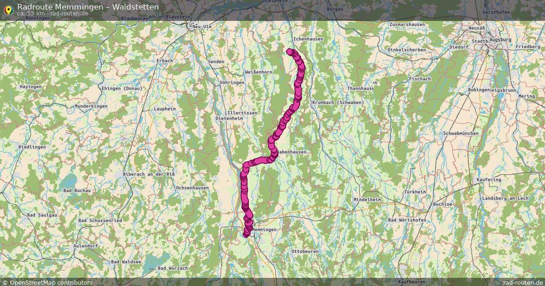545x286 pixels.
Task: Click the ca. 55 km subtitle text
Action: tap(32, 14)
